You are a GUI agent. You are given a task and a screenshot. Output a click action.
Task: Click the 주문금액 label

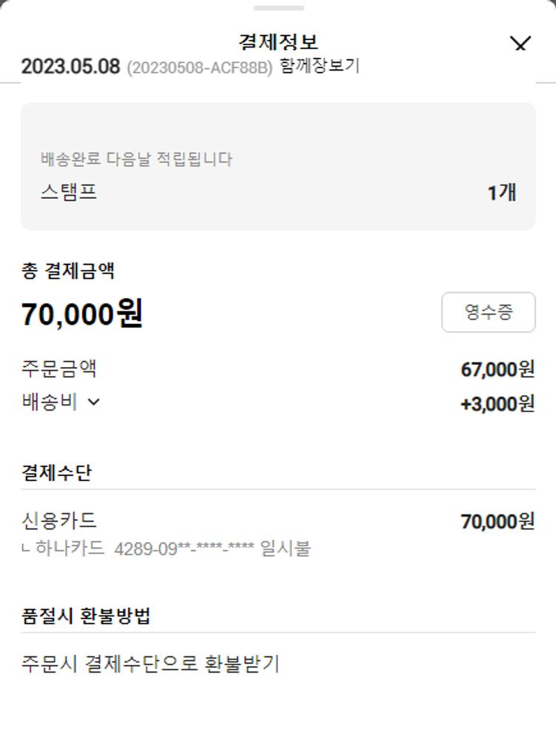pyautogui.click(x=59, y=368)
